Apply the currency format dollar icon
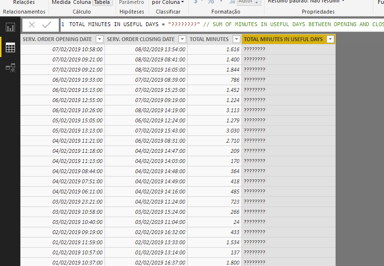Screen dimensions: 384x266 coord(195,2)
